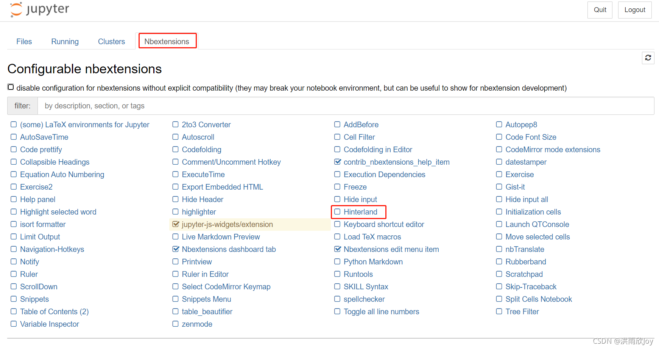The image size is (659, 349).
Task: Select the datestamper link
Action: pyautogui.click(x=526, y=162)
